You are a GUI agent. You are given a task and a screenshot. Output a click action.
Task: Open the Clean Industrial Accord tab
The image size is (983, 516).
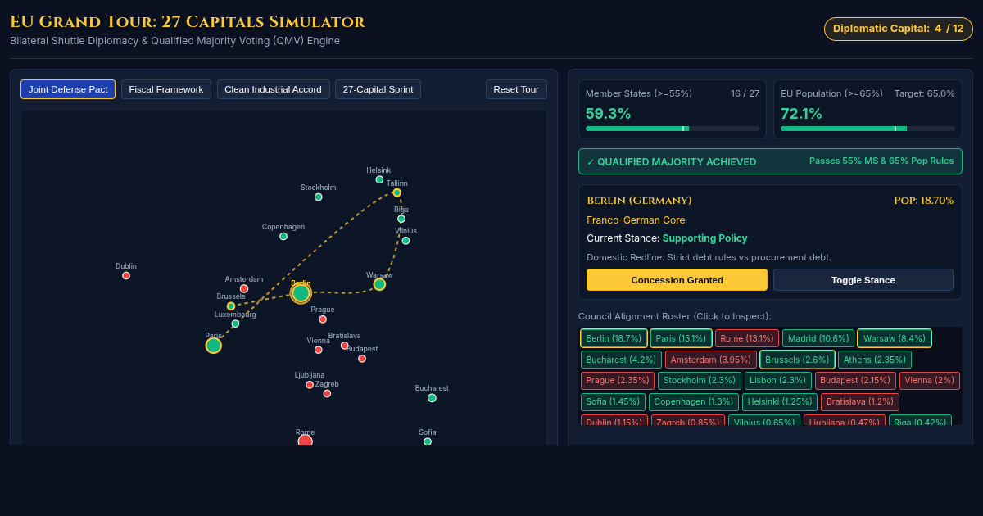coord(273,89)
